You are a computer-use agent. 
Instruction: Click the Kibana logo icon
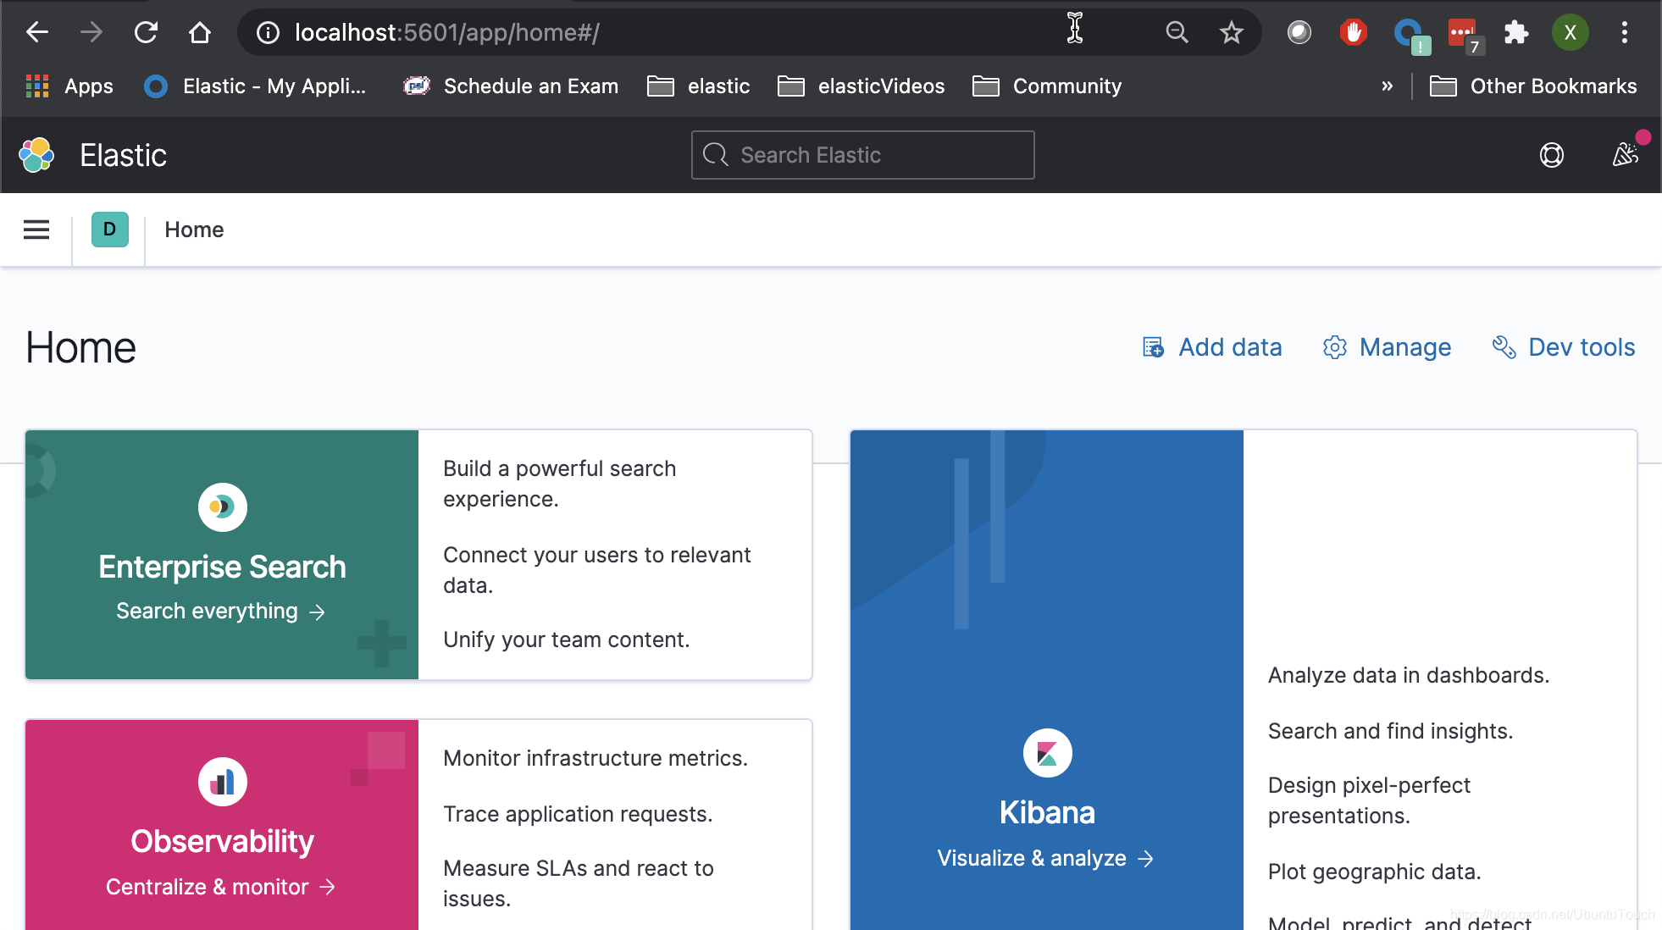tap(1047, 753)
